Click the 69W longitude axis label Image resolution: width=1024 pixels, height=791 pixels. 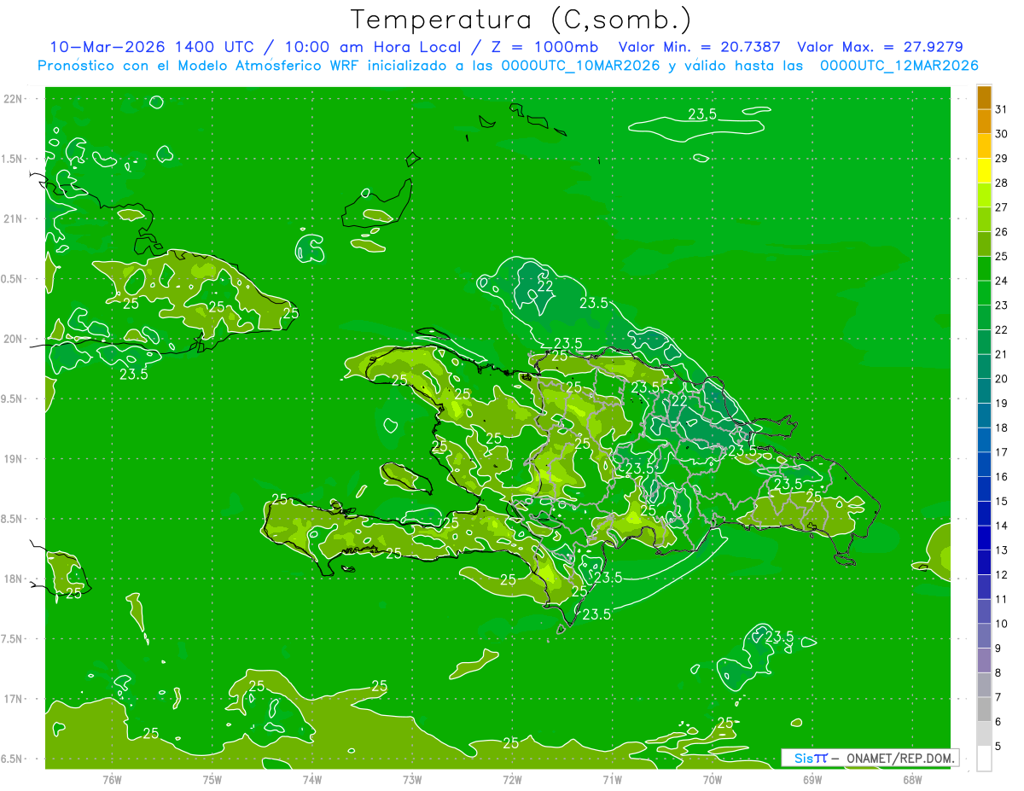(x=812, y=779)
